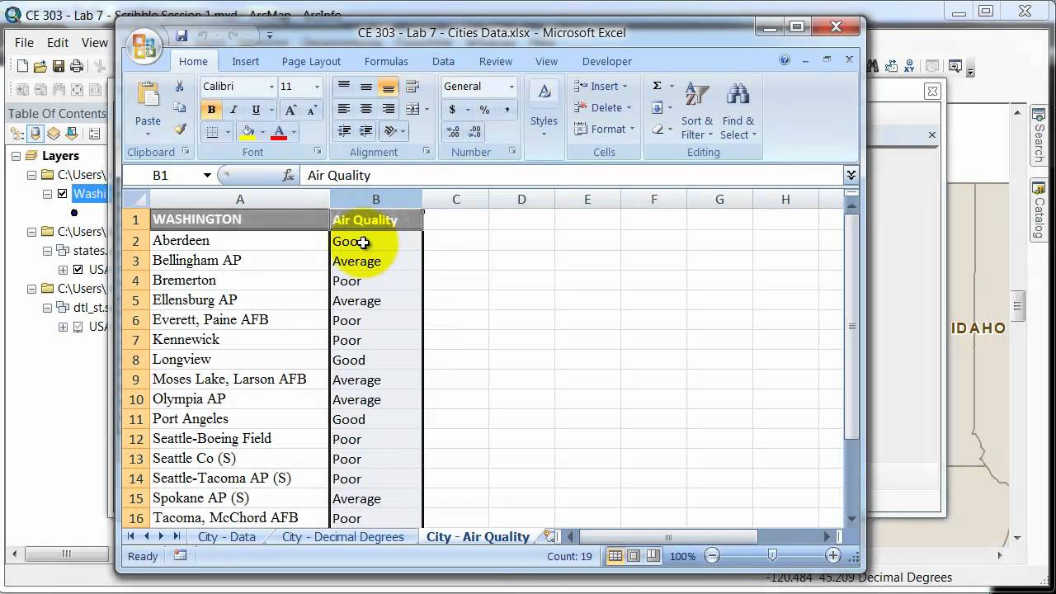Screen dimensions: 1056x594
Task: Open the General number format dropdown
Action: pyautogui.click(x=511, y=87)
